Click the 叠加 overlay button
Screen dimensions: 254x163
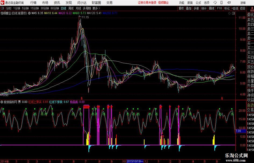point(189,8)
